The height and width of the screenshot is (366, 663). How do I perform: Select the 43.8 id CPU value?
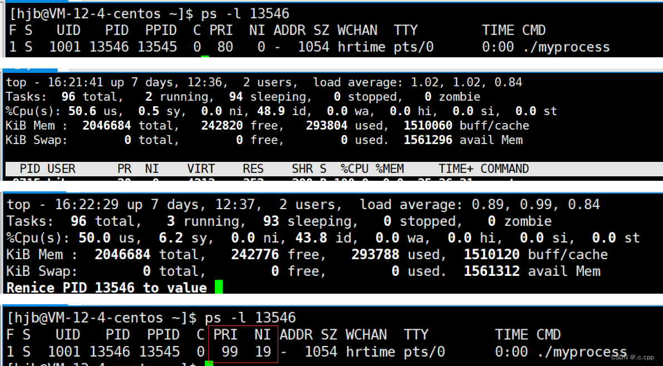[x=323, y=238]
